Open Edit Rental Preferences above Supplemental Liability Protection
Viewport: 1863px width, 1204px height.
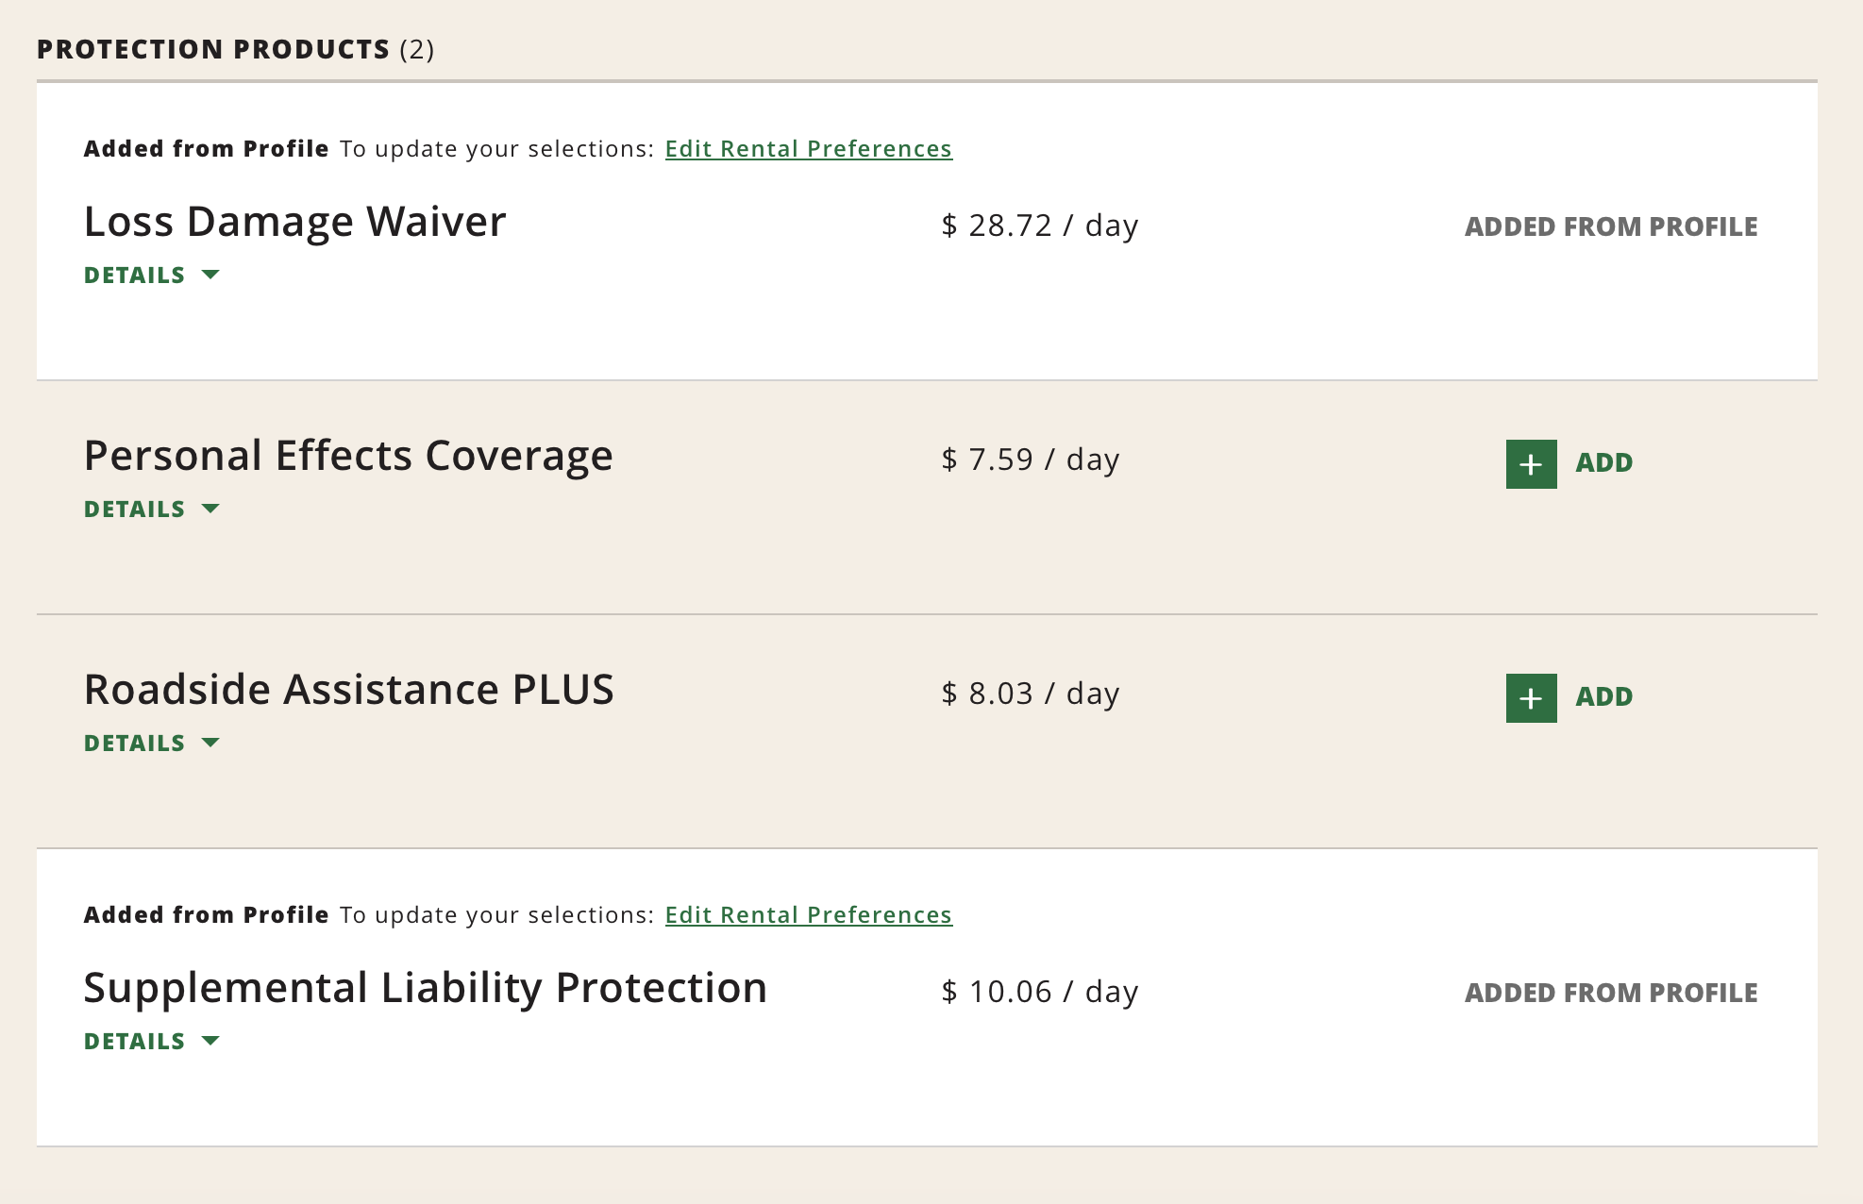(808, 915)
